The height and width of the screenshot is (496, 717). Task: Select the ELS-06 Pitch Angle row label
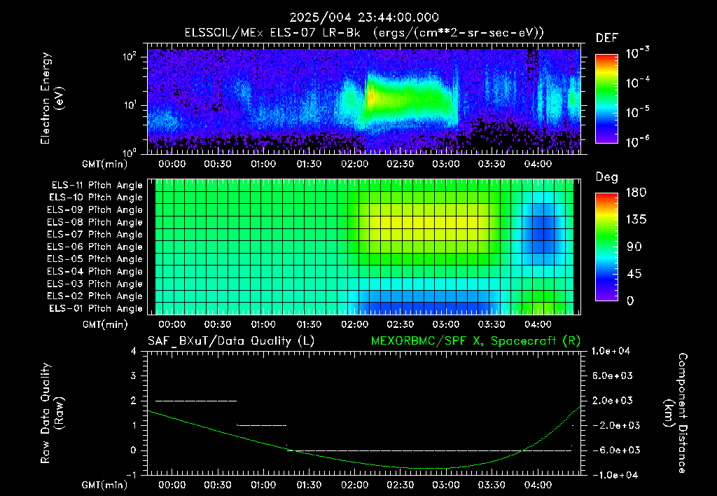95,247
